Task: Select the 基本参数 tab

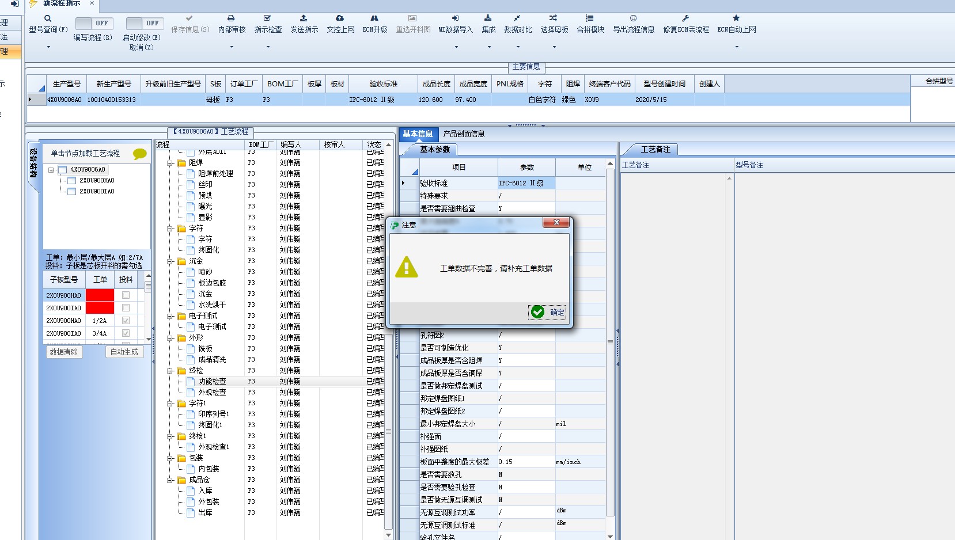Action: point(435,150)
